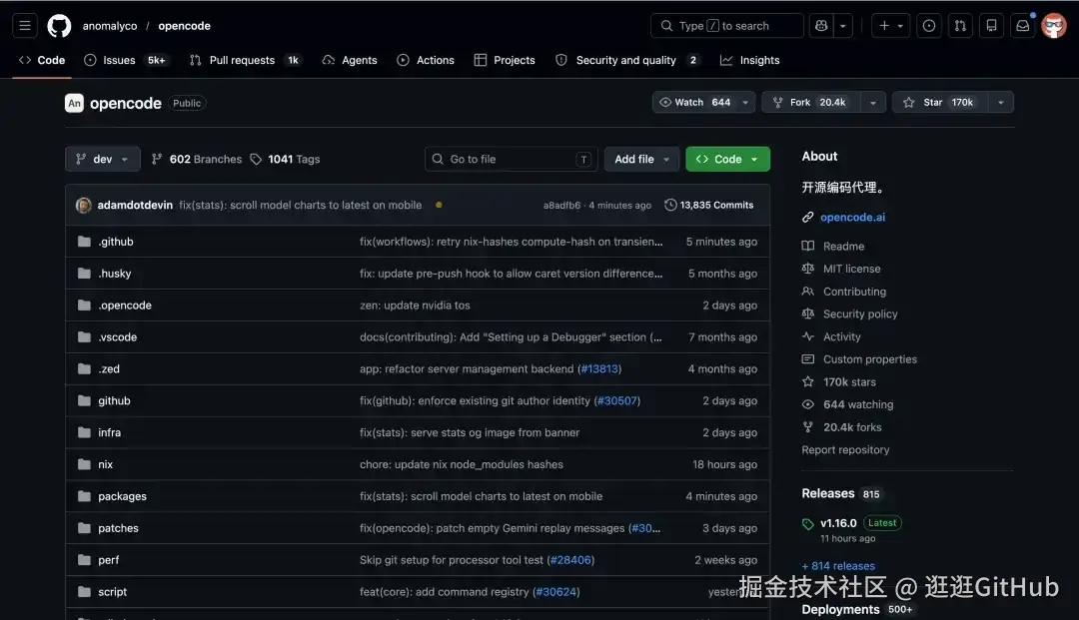Open the Copilot chat icon
This screenshot has height=620, width=1079.
coord(821,25)
